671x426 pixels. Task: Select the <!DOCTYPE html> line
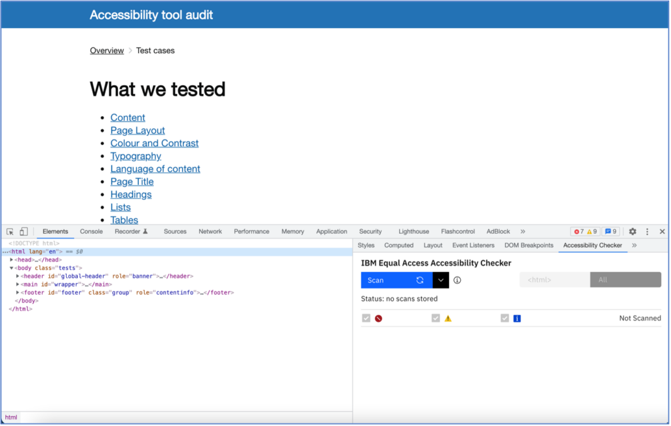tap(34, 243)
